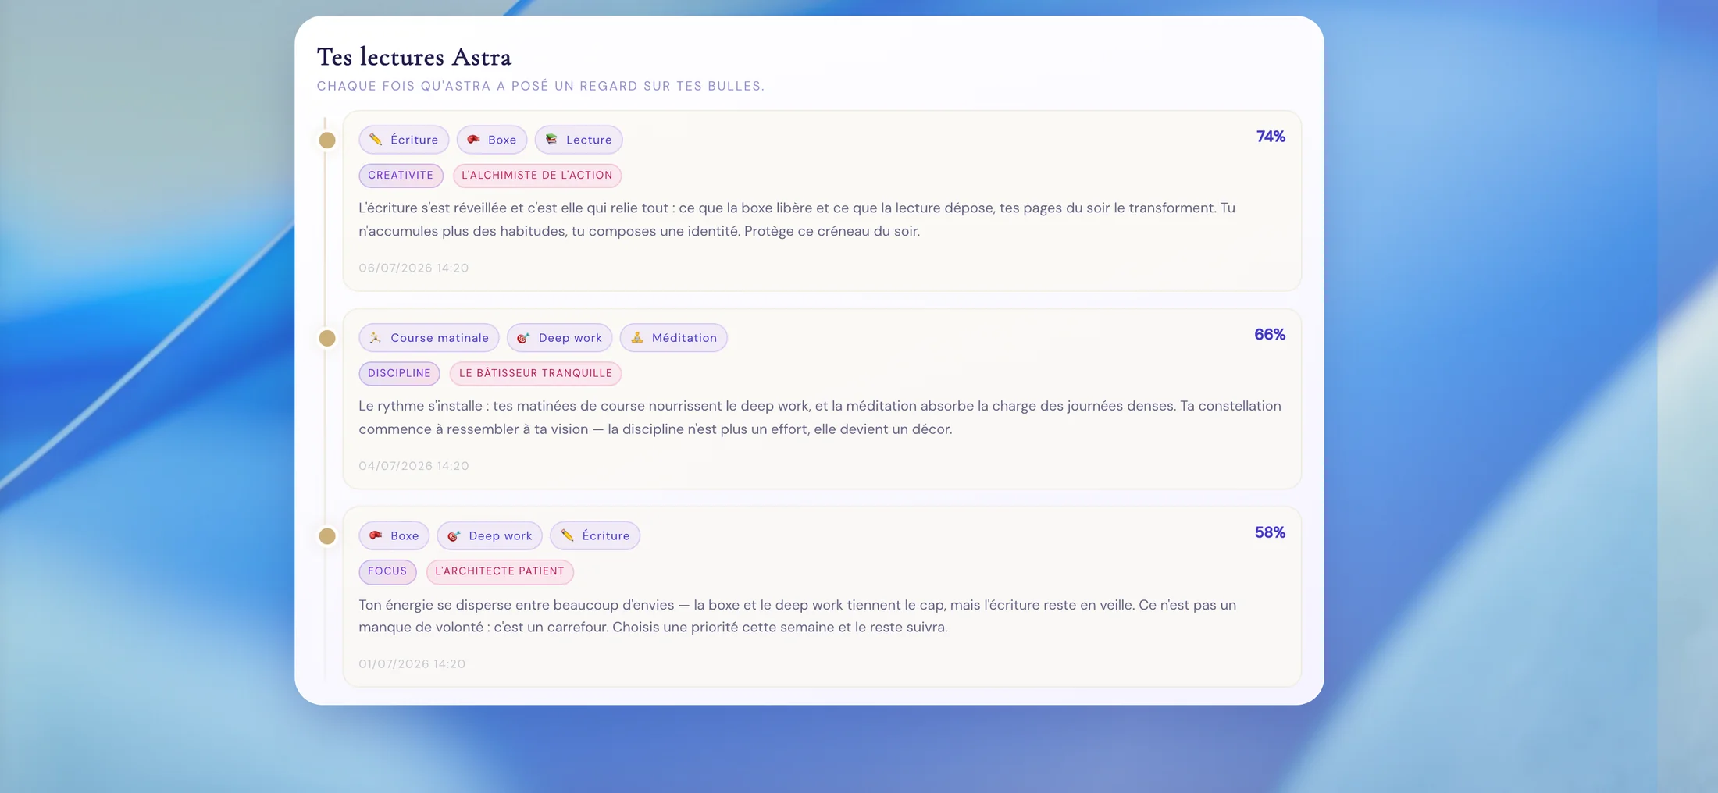
Task: Click the runner icon on Course matinale chip
Action: 376,338
